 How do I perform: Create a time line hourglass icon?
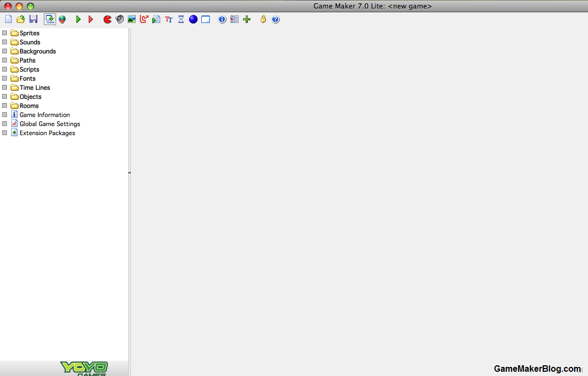tap(181, 19)
